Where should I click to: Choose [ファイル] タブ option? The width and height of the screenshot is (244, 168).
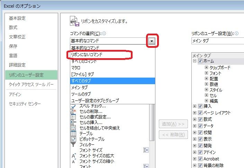click(113, 74)
